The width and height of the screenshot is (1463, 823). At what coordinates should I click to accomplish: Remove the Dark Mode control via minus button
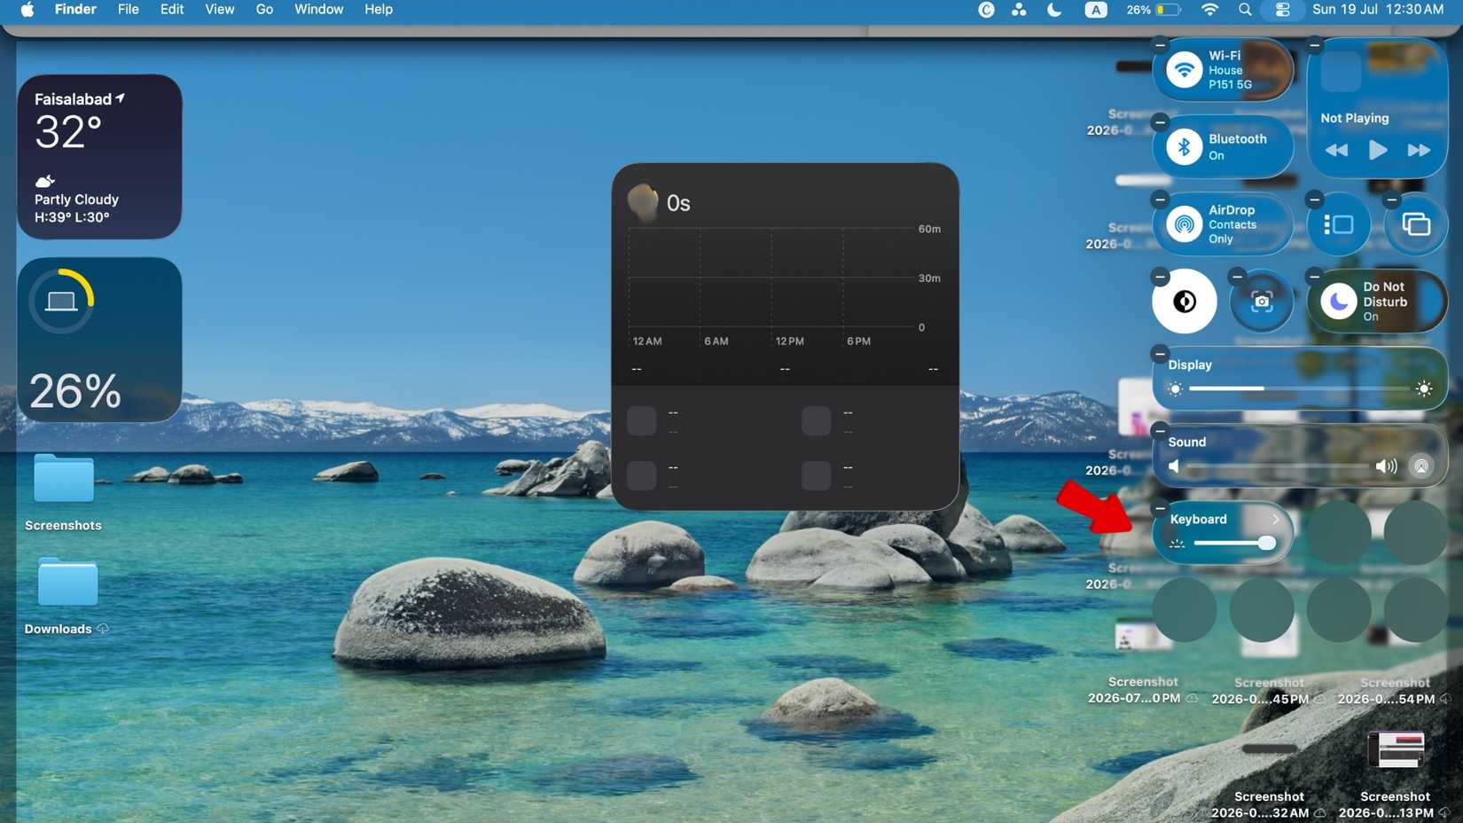point(1160,276)
